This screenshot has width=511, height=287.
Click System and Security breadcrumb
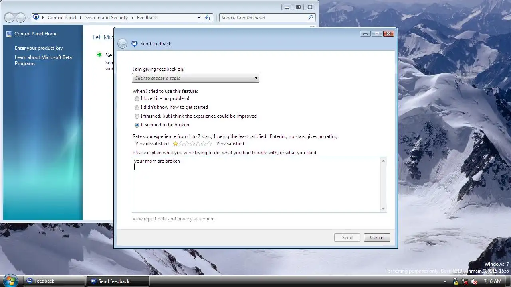107,18
